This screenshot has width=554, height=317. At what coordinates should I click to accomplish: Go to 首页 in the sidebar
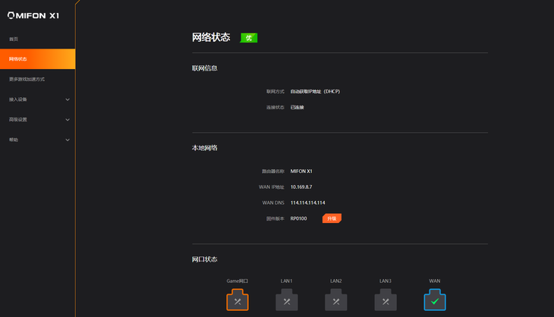click(x=14, y=39)
